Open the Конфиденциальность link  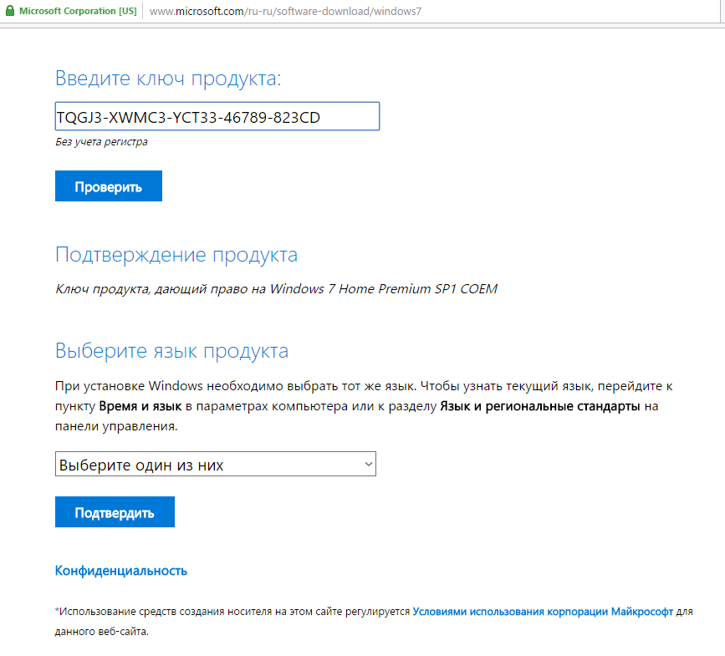point(120,571)
